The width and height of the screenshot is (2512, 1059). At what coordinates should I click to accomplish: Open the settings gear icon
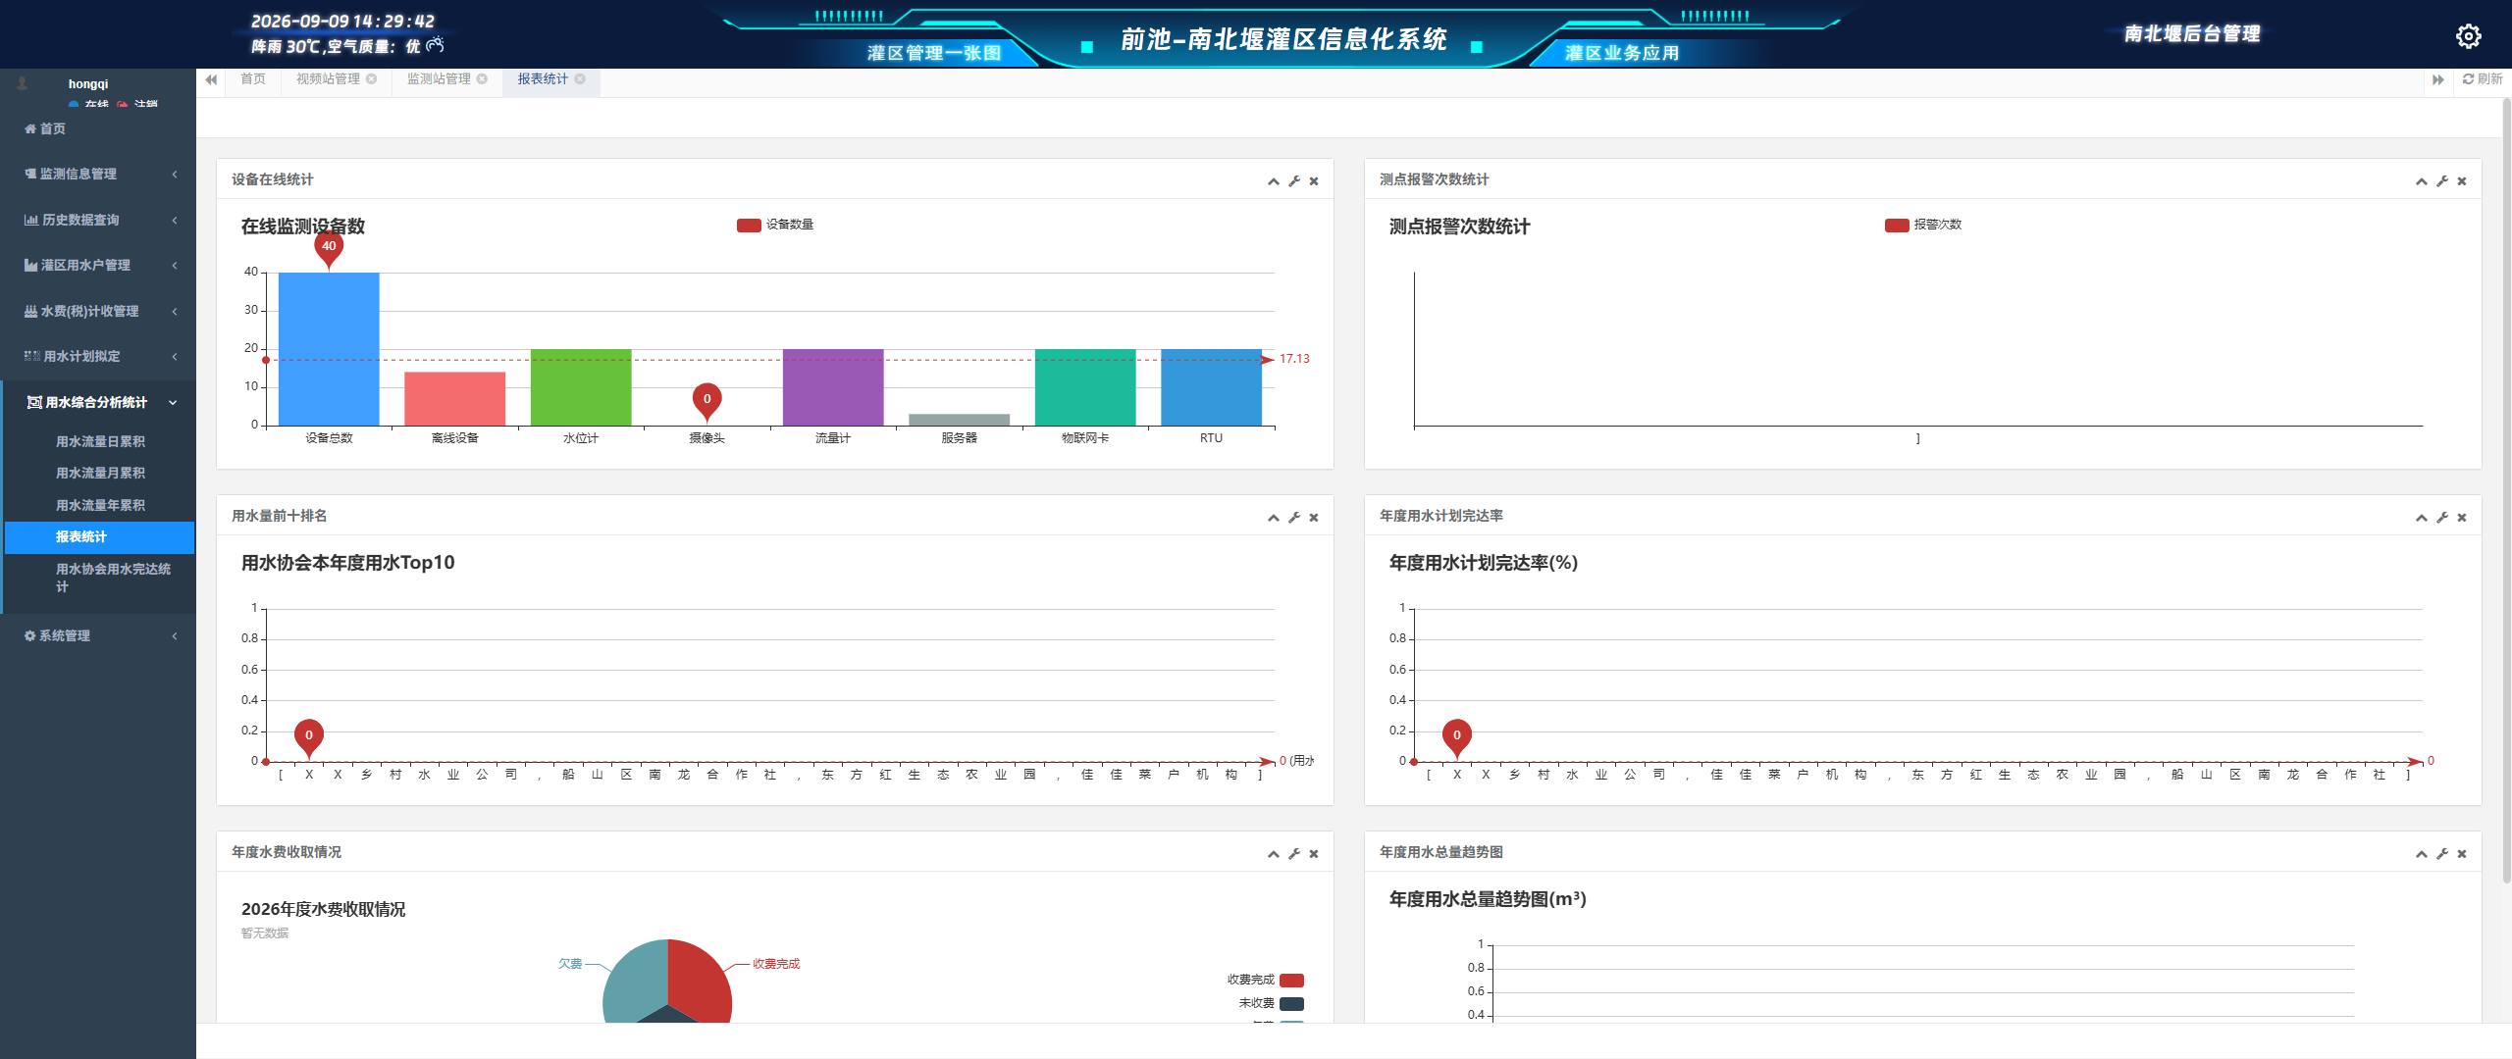point(2468,36)
